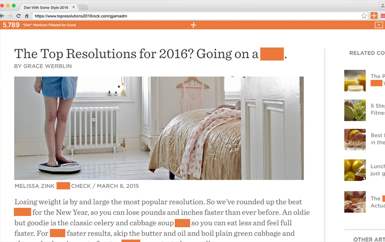This screenshot has height=242, width=385.
Task: Open the lemon squeezing related thumbnail
Action: click(x=355, y=140)
